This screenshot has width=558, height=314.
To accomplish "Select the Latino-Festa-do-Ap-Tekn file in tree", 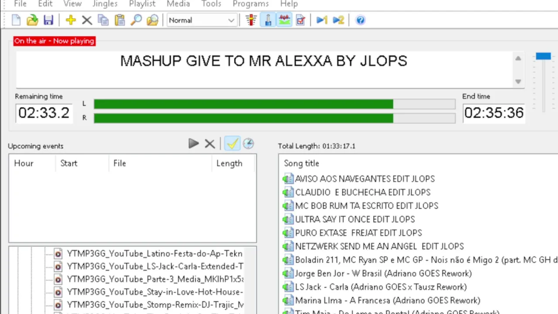I will tap(155, 254).
